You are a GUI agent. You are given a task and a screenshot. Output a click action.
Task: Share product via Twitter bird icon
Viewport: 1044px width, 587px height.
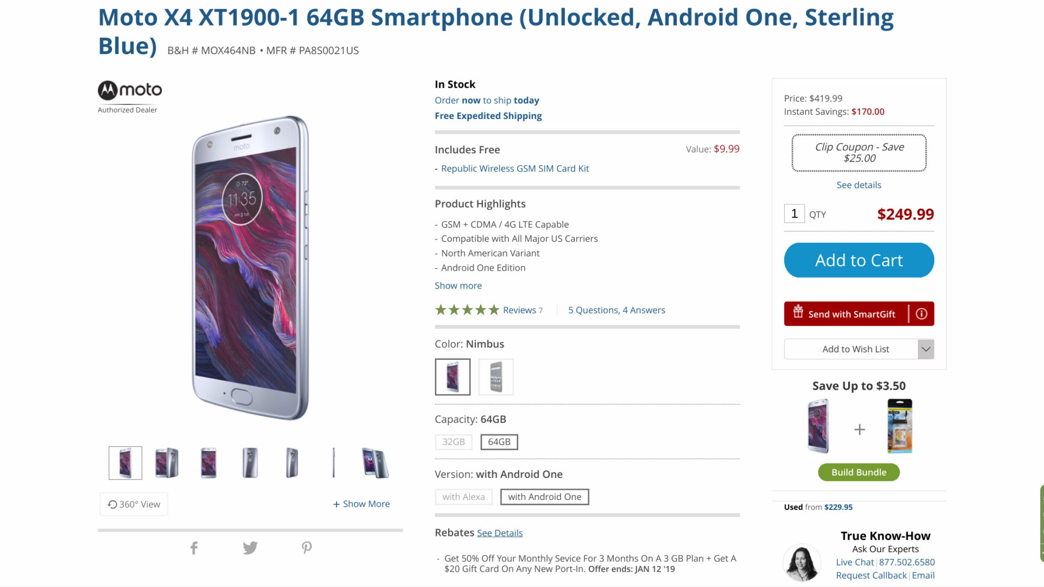[250, 548]
